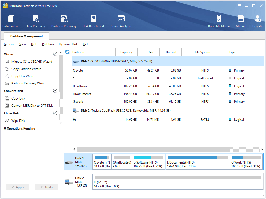Collapse the Wizard section

point(55,54)
